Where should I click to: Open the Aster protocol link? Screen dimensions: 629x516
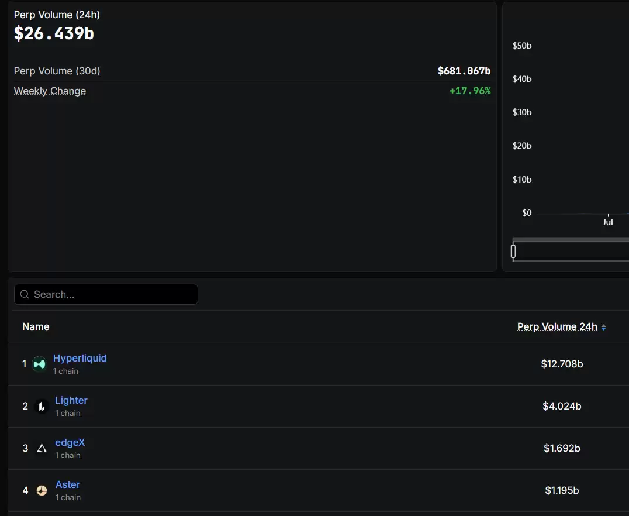[x=68, y=484]
